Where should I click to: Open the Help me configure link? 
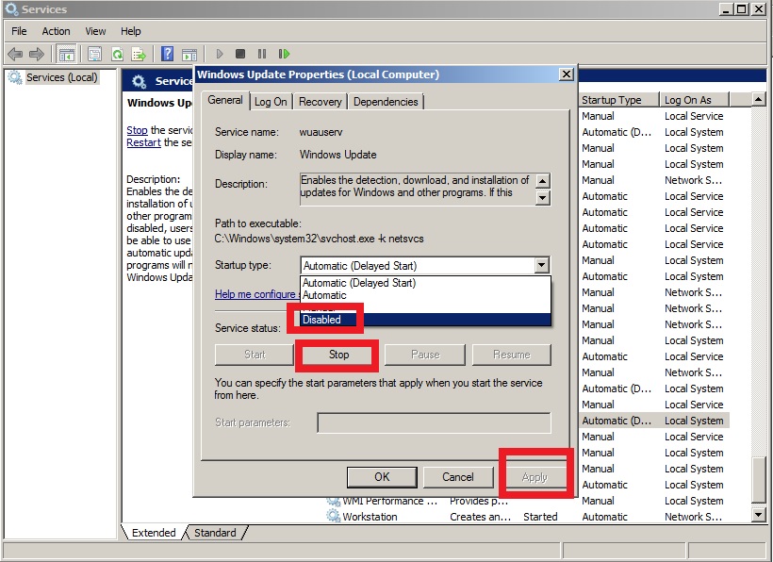pyautogui.click(x=256, y=294)
